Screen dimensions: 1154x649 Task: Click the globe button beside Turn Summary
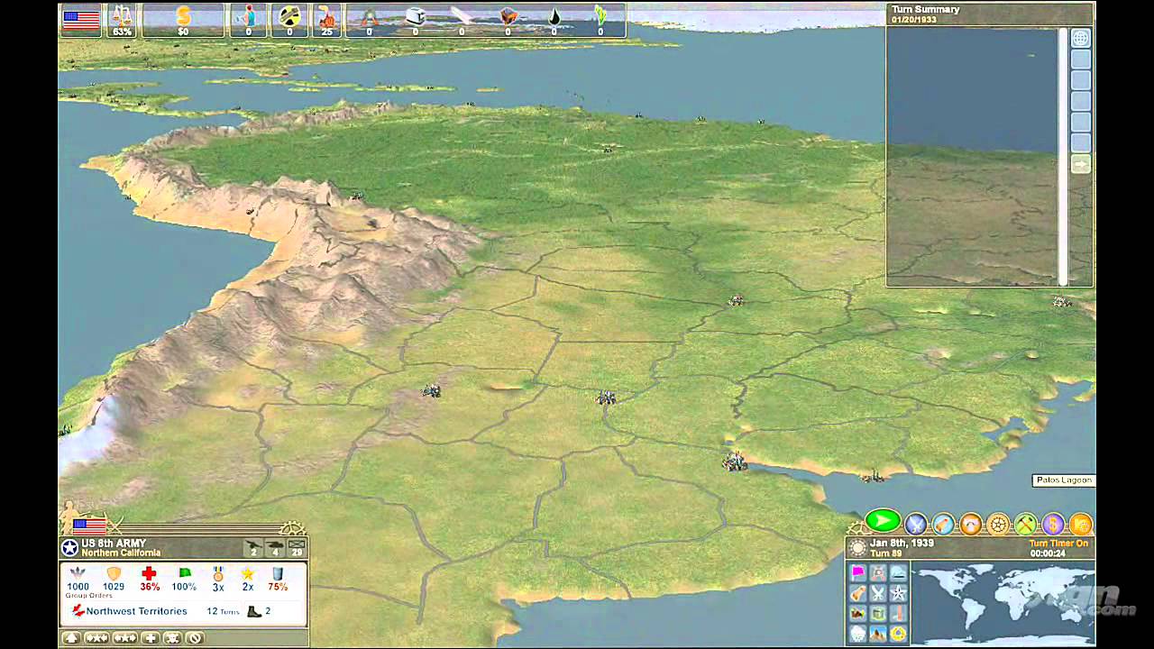coord(1080,38)
